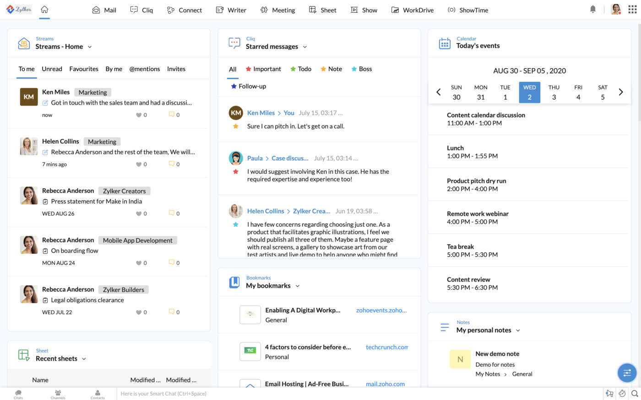This screenshot has width=641, height=400.
Task: Open Channels in the bottom bar
Action: [58, 394]
